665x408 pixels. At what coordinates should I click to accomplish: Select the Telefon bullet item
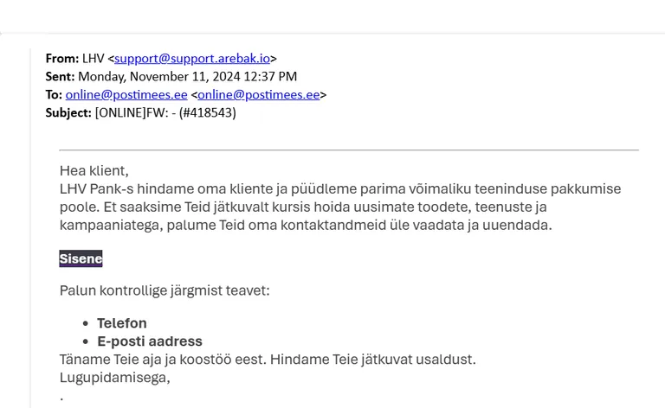tap(122, 323)
